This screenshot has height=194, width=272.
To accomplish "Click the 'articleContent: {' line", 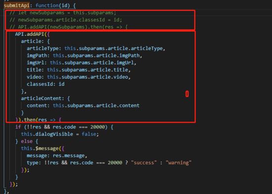I will [x=45, y=98].
